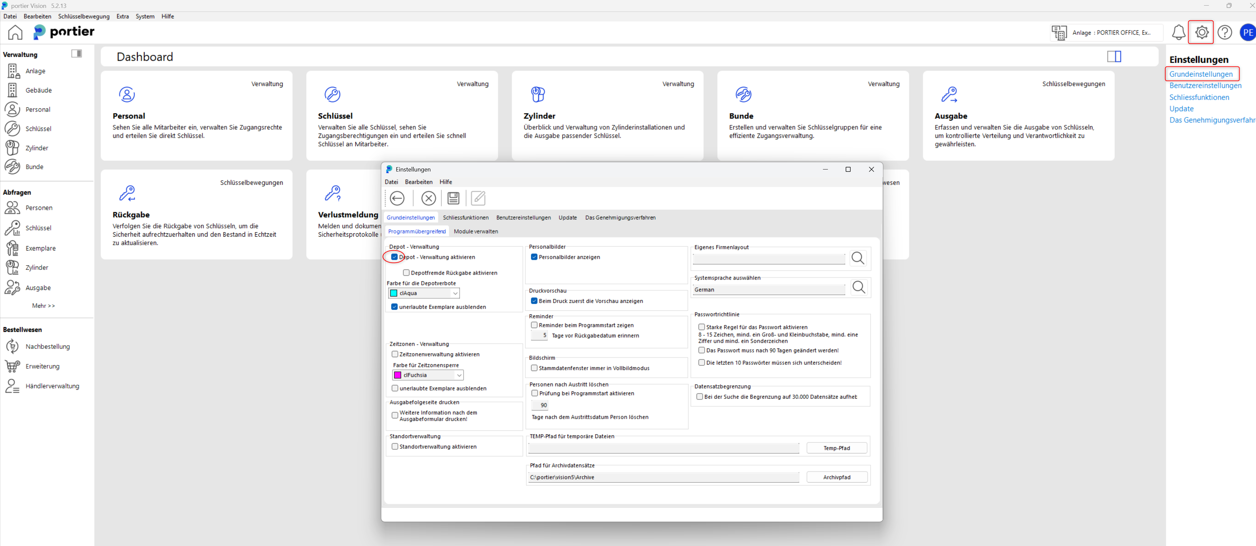Click the save disk icon in dialog

tap(453, 198)
